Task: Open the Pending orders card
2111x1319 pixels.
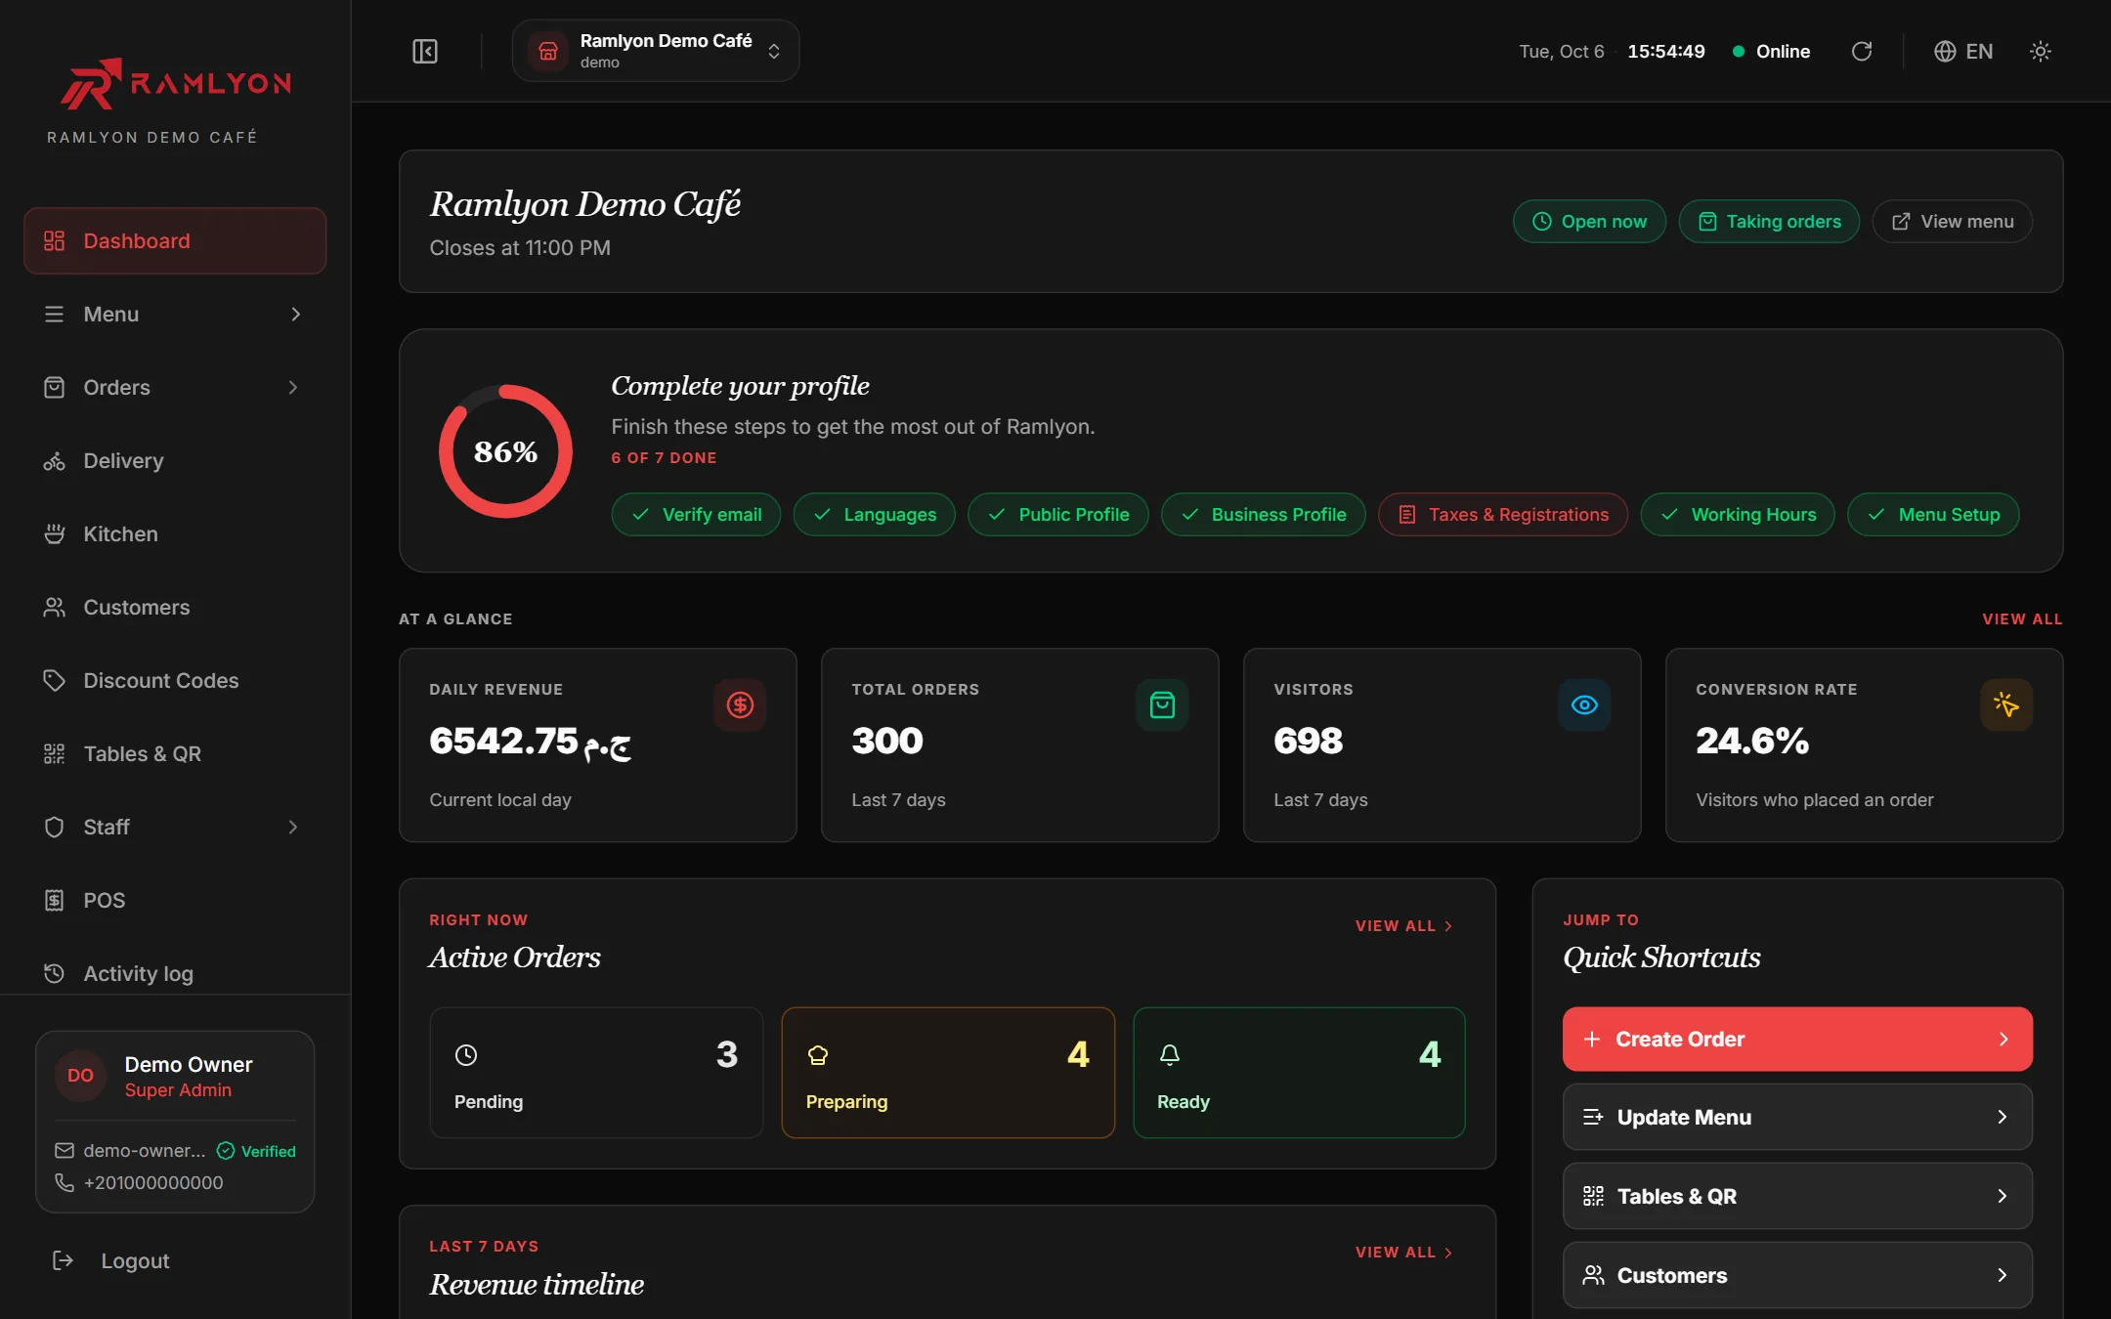Action: [596, 1073]
